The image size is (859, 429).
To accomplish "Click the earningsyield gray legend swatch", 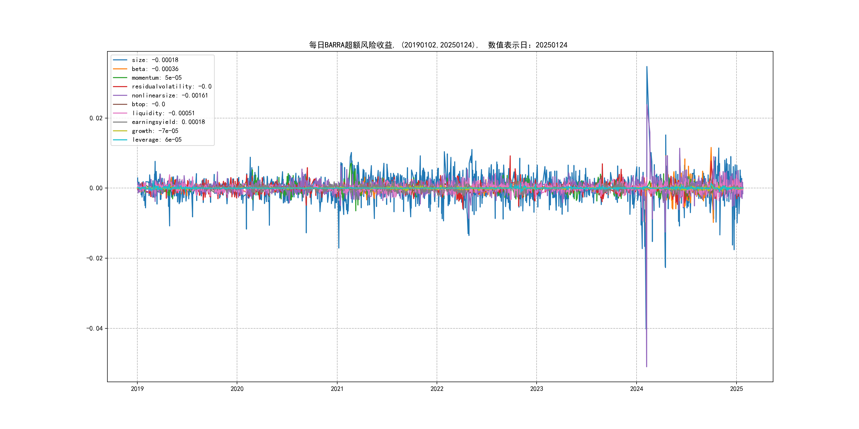I will click(120, 122).
